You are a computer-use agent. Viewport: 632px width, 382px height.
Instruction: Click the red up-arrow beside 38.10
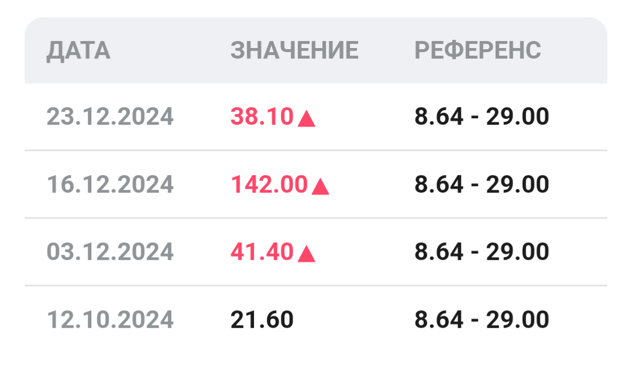coord(307,119)
